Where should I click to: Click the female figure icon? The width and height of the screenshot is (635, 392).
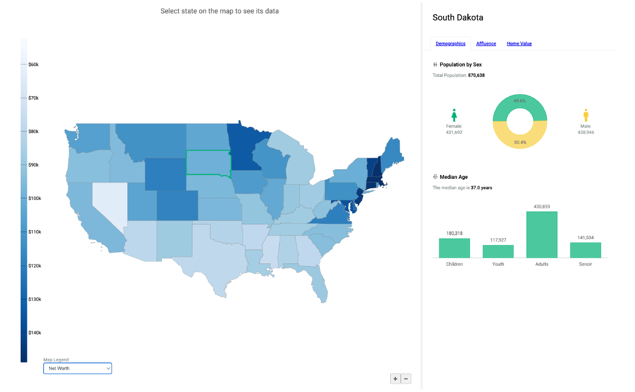pyautogui.click(x=454, y=115)
